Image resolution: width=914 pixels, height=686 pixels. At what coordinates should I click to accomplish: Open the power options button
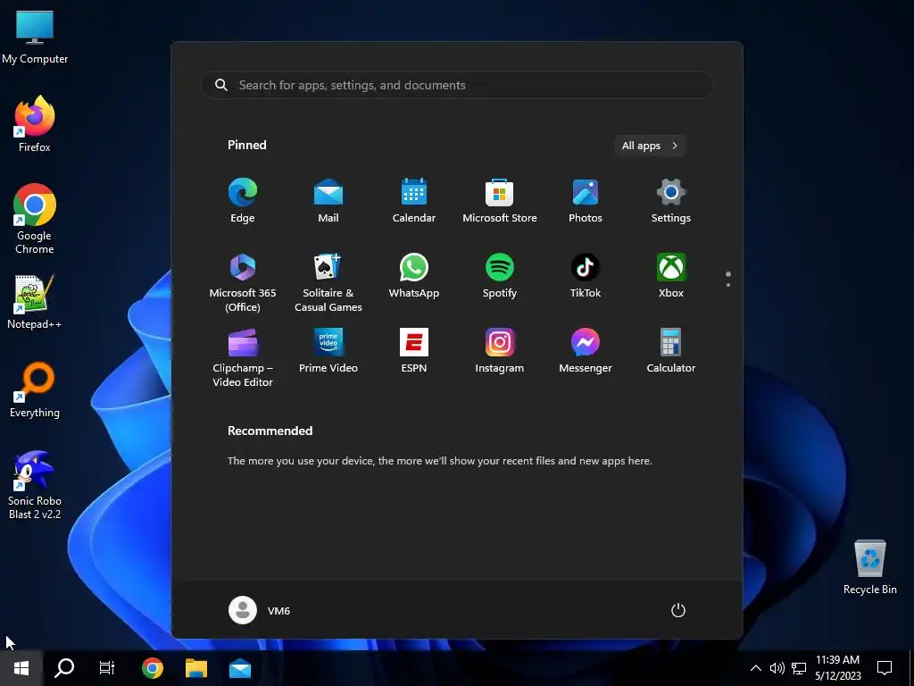click(x=678, y=610)
